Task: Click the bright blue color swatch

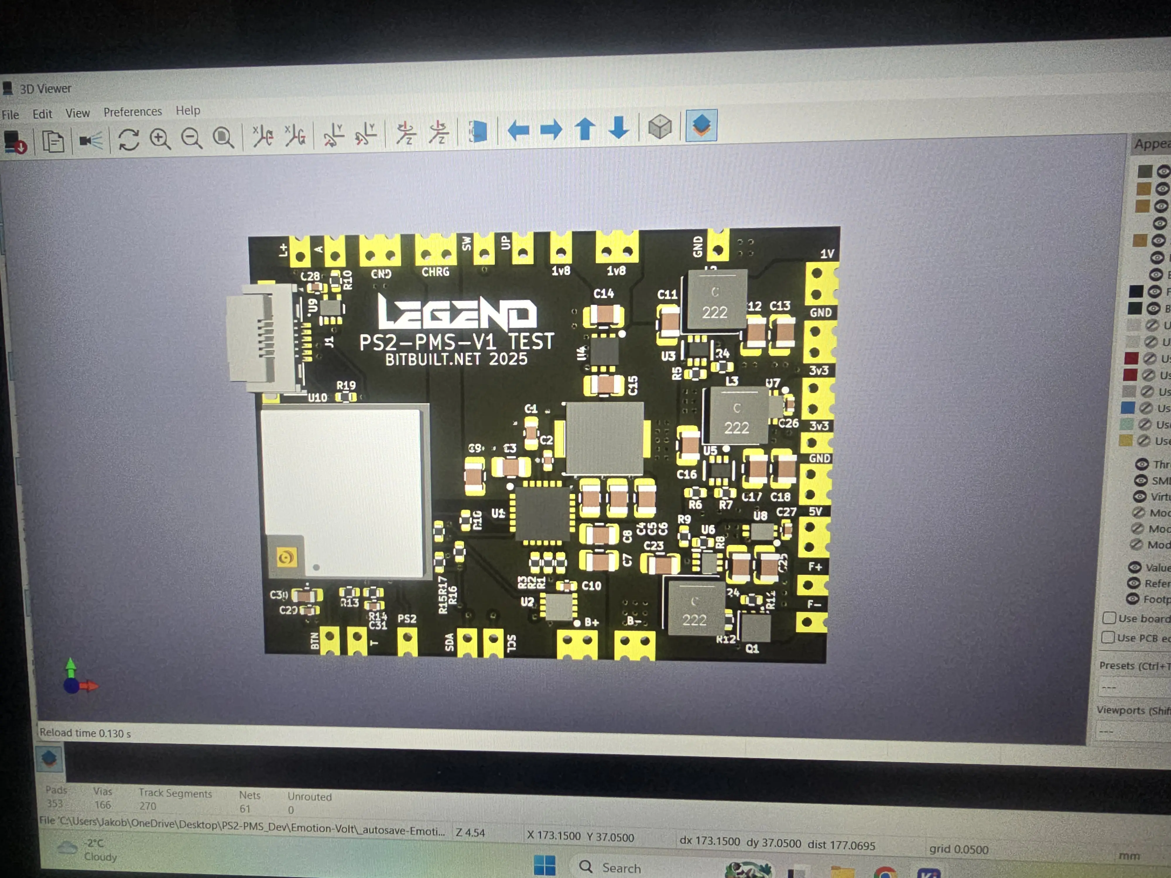Action: [1128, 407]
